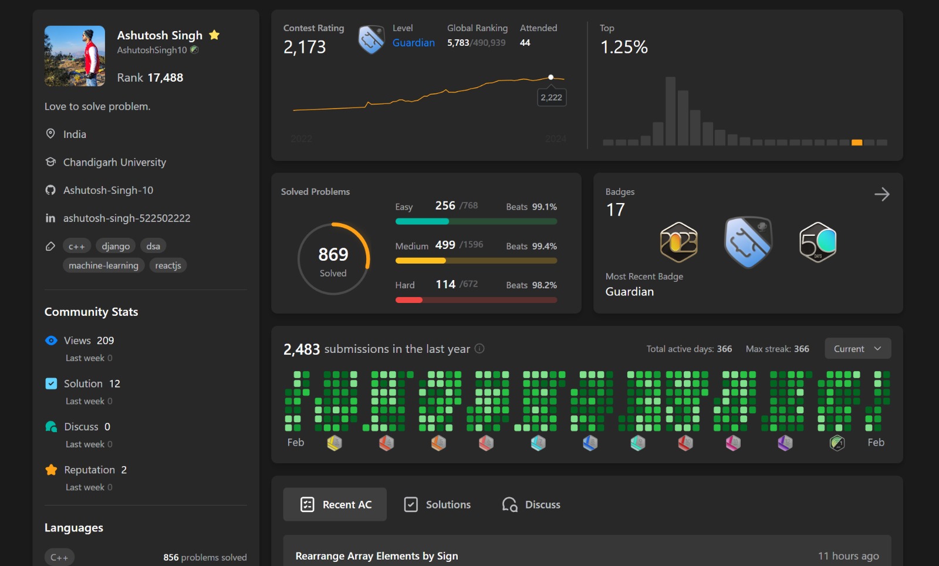Open the Ashutosh-Singh-10 GitHub link

coord(108,190)
